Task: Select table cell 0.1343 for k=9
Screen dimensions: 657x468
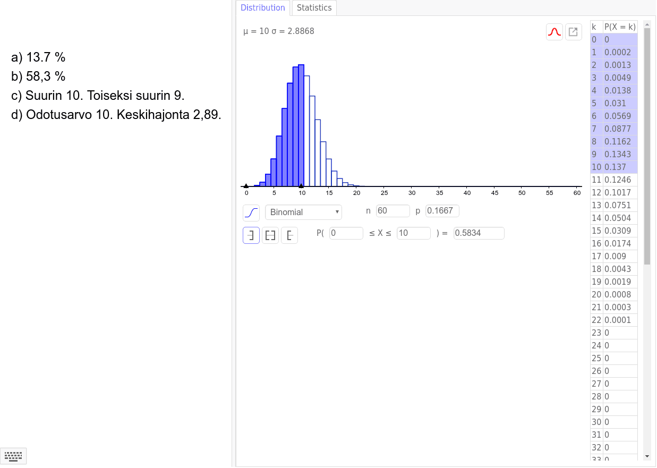Action: tap(620, 154)
